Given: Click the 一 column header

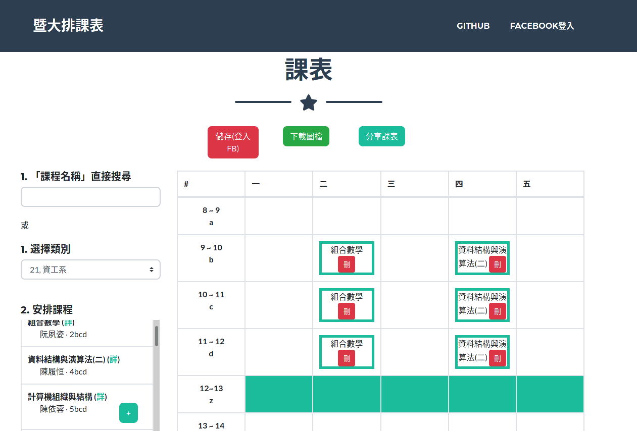Looking at the screenshot, I should pyautogui.click(x=279, y=184).
